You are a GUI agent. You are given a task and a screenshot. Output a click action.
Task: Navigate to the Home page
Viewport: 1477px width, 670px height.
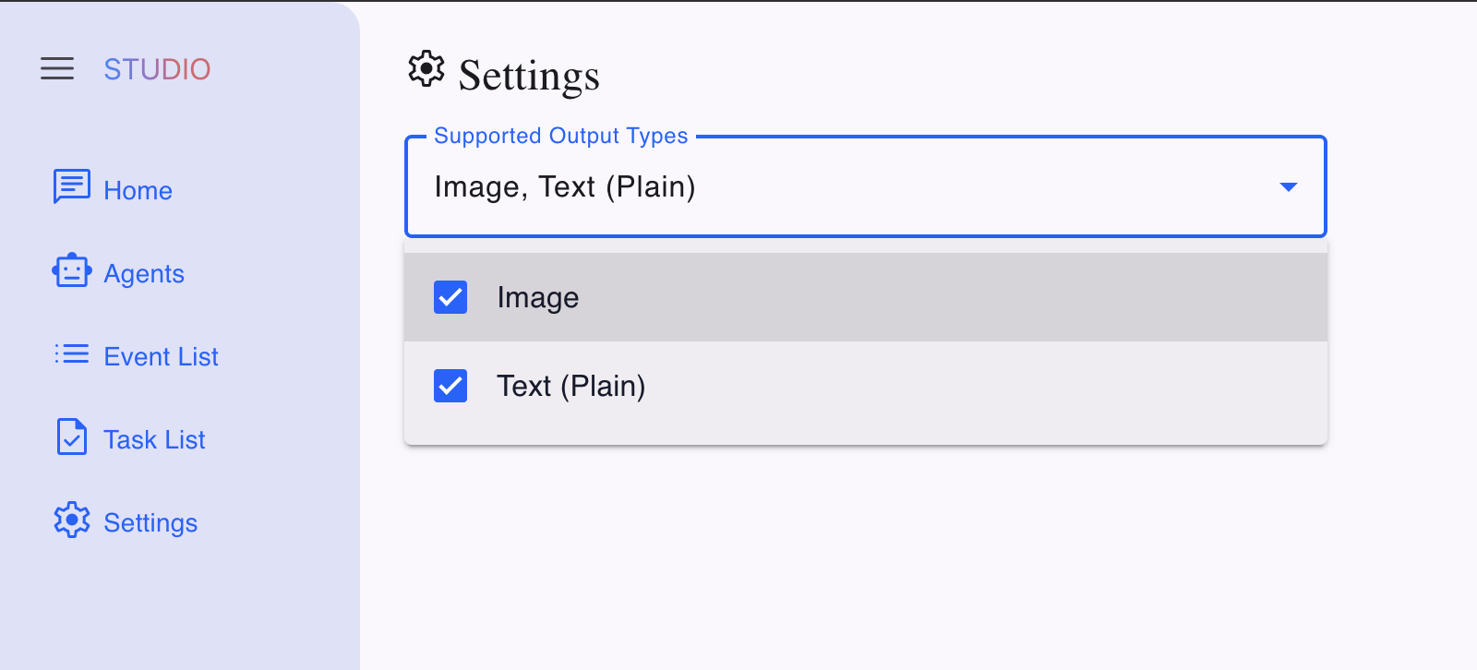[138, 191]
